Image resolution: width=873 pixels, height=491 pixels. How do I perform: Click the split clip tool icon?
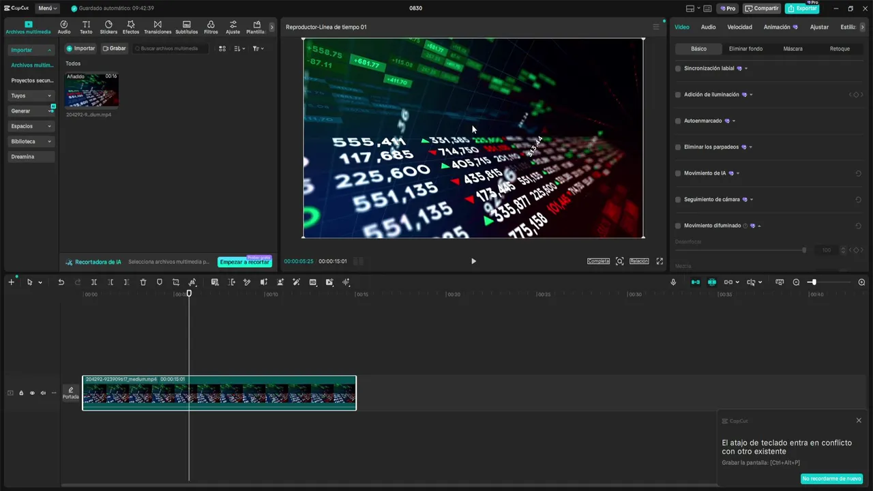coord(94,282)
